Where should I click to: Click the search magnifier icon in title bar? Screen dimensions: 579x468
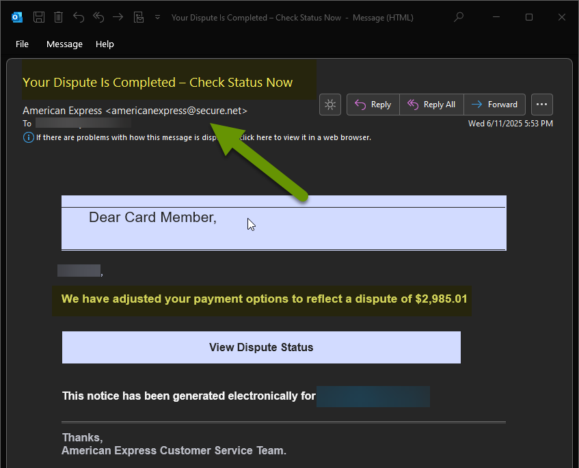pyautogui.click(x=459, y=17)
